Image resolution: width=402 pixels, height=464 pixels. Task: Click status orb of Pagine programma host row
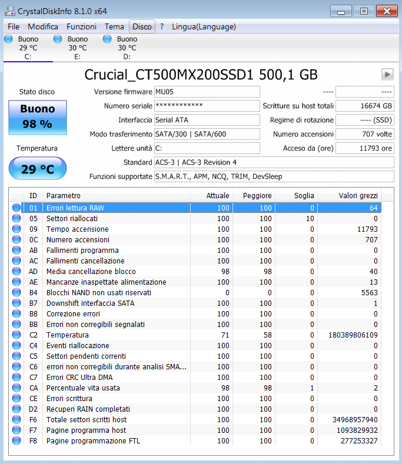[16, 430]
